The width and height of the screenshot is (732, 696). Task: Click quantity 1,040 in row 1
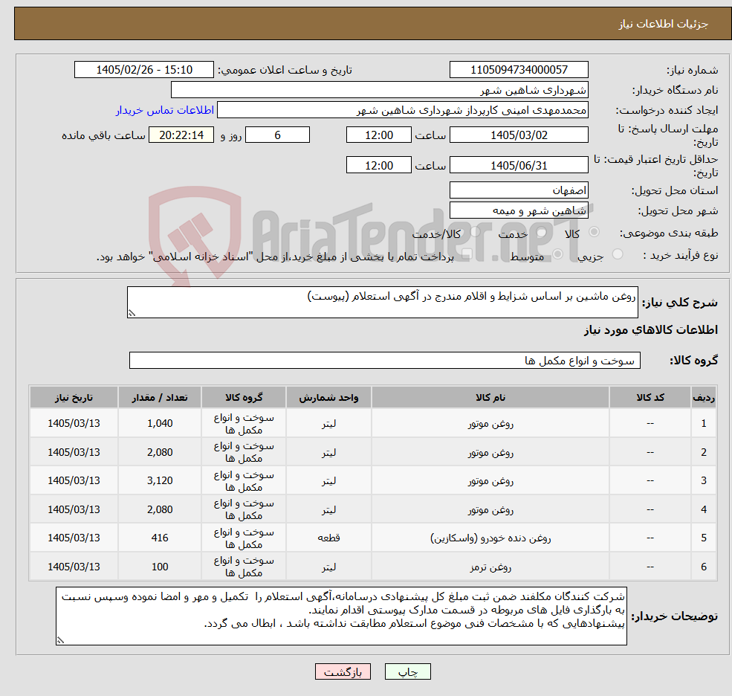pyautogui.click(x=160, y=423)
